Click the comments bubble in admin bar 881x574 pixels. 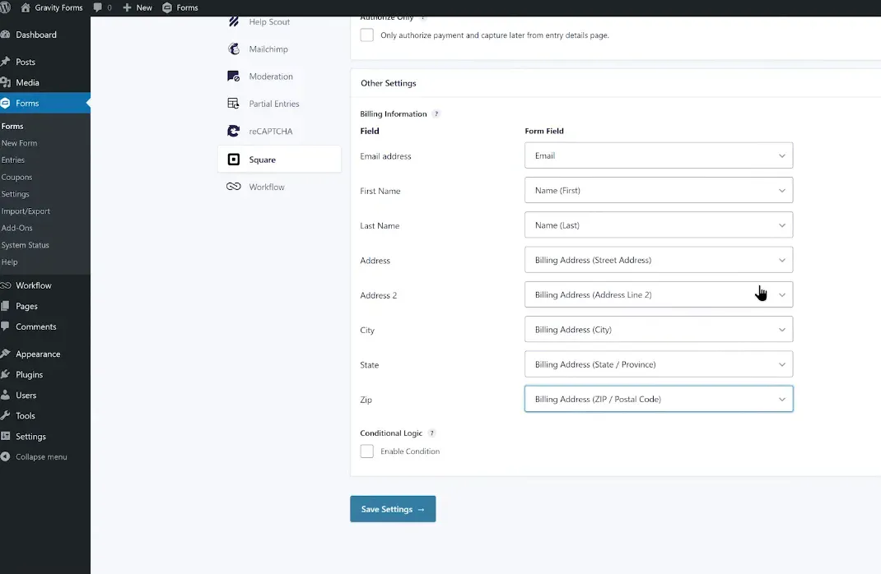[99, 7]
